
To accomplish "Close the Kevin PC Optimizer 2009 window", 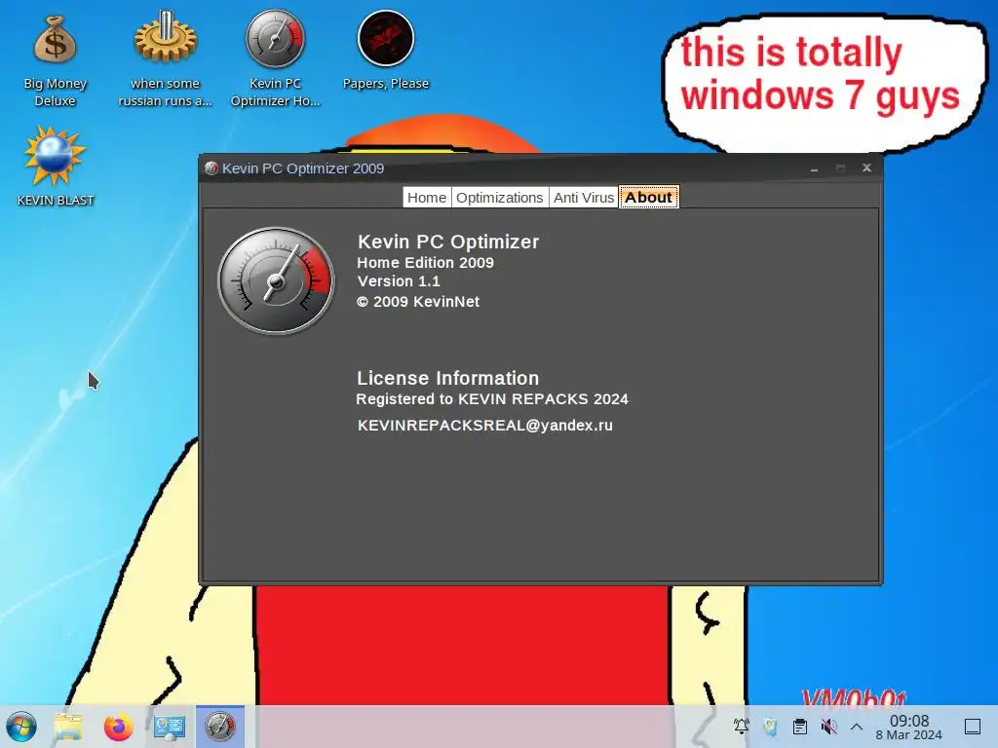I will [x=866, y=168].
